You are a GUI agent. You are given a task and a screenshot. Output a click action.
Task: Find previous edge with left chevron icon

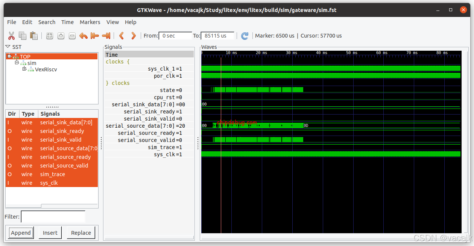point(122,35)
